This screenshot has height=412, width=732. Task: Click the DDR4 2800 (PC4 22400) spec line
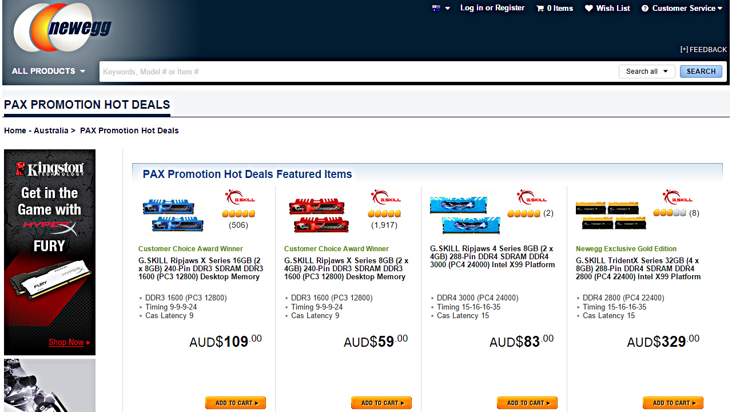[623, 298]
